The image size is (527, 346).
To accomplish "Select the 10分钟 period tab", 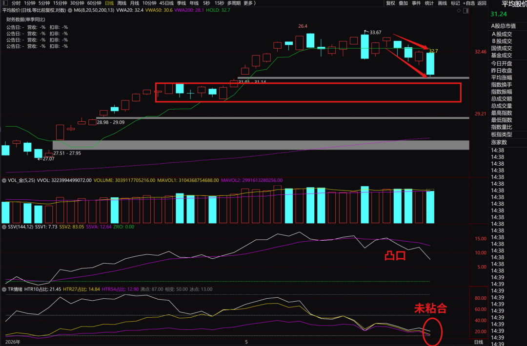I will (x=149, y=3).
